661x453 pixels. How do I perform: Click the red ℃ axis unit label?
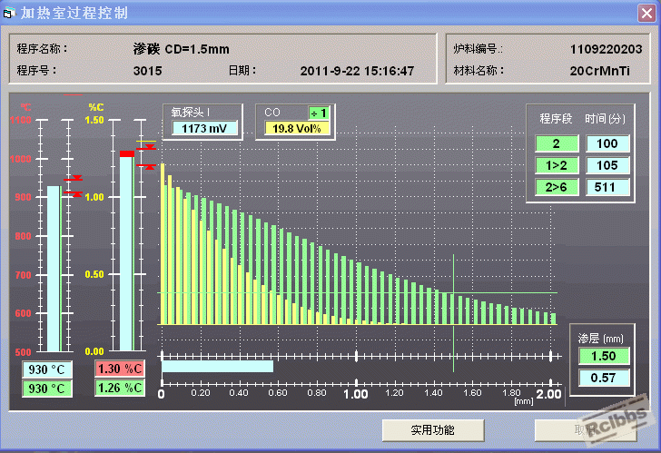tap(25, 107)
